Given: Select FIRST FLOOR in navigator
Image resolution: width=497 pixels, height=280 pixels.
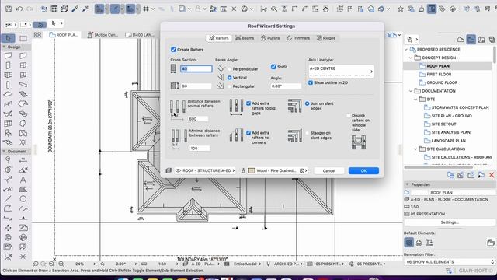Looking at the screenshot, I should (439, 75).
